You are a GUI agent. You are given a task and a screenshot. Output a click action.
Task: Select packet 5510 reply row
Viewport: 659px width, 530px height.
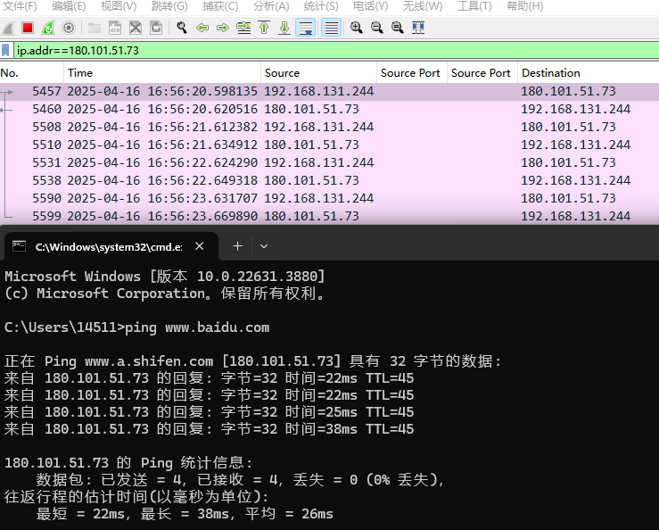[x=330, y=145]
